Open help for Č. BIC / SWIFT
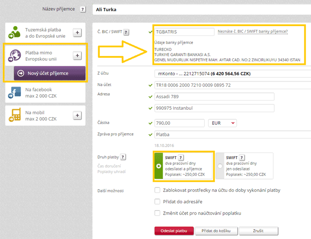Image resolution: width=311 pixels, height=239 pixels. point(126,32)
